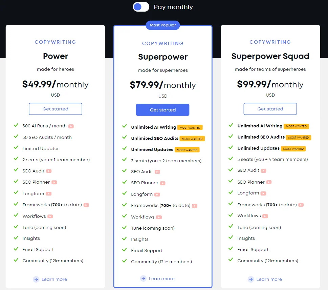
Task: Click Get started for Superpower plan
Action: point(163,110)
